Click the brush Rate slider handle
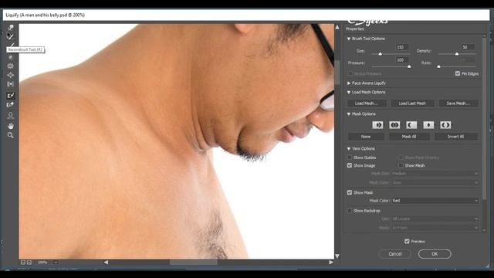The height and width of the screenshot is (278, 494). coord(438,66)
